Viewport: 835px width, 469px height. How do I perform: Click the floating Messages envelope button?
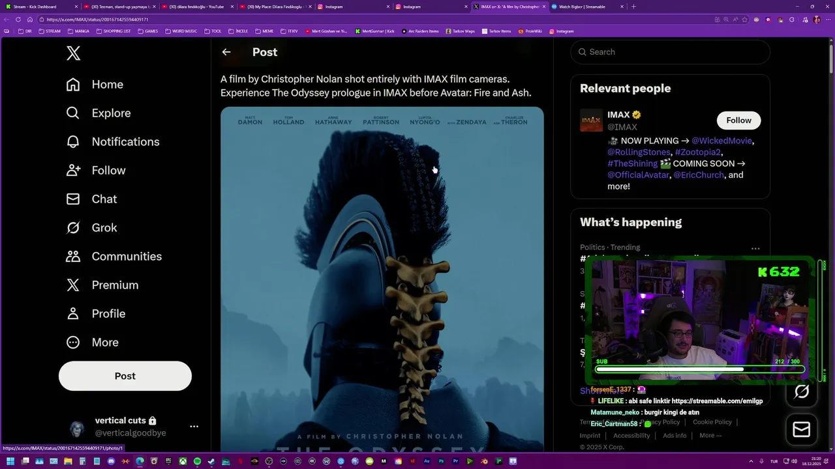tap(801, 430)
